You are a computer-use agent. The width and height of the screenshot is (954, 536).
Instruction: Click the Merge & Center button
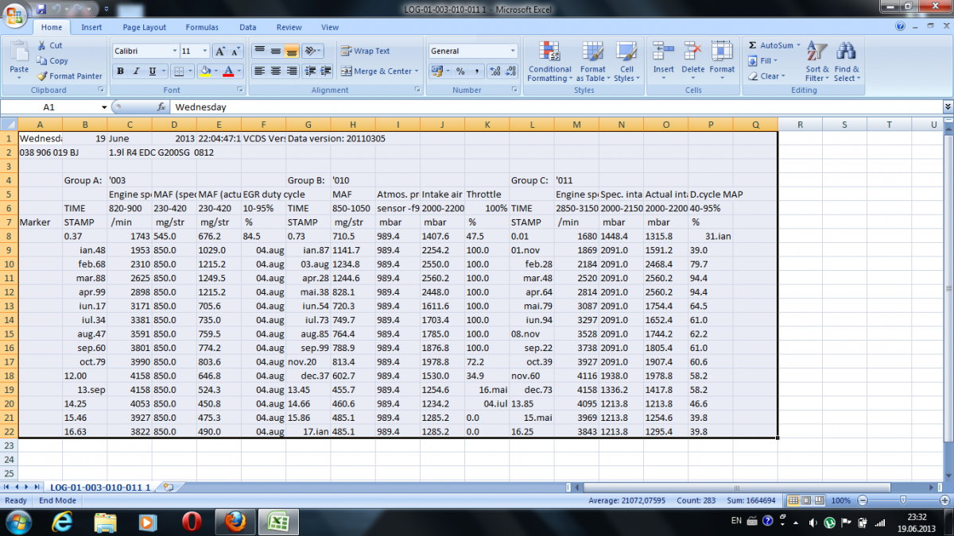[x=377, y=71]
